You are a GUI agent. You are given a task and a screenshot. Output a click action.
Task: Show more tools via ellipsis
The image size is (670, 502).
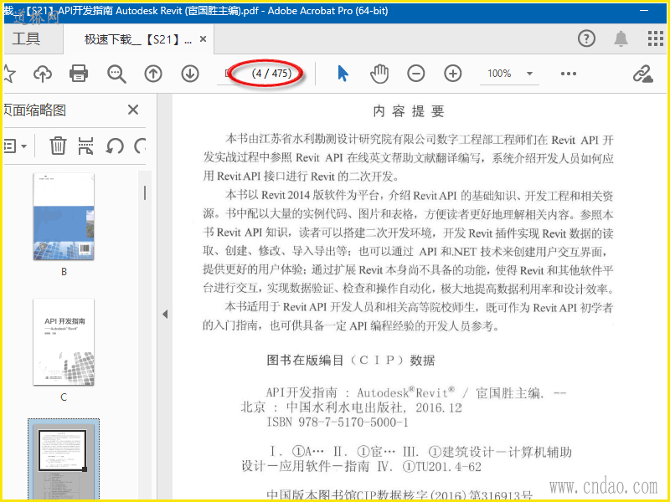tap(569, 74)
